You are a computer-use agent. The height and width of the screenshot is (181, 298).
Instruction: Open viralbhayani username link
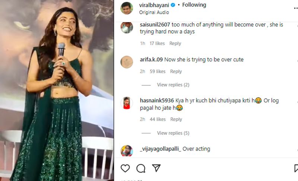point(154,5)
